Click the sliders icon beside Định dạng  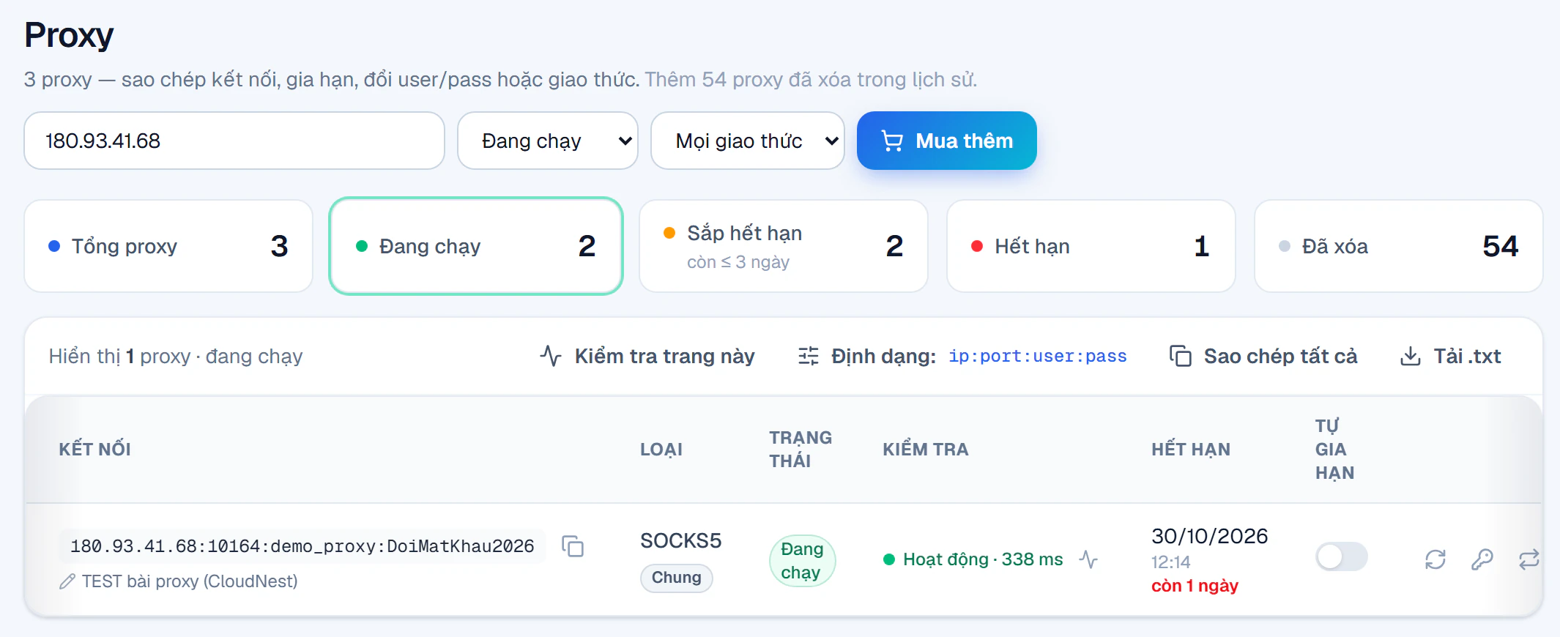809,356
